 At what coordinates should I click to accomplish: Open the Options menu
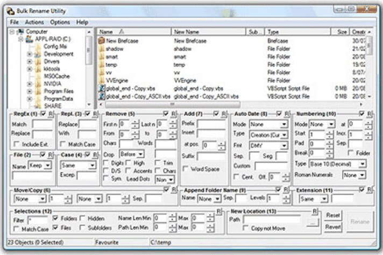60,22
